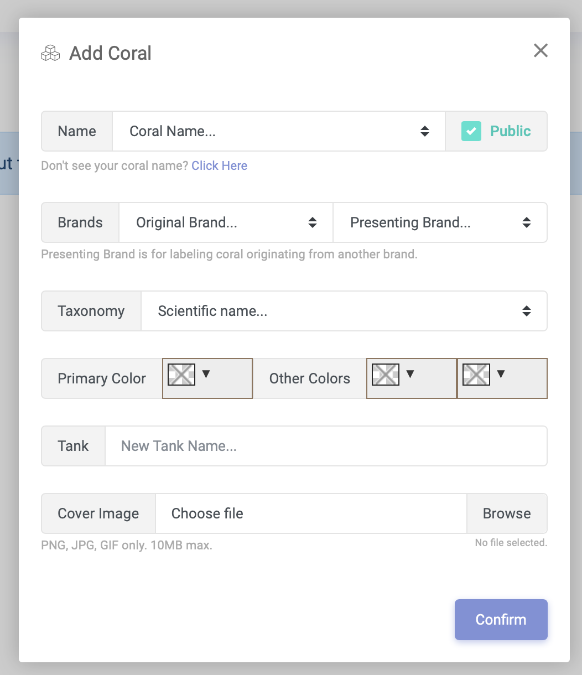Click the Primary Color empty swatch
Viewport: 582px width, 675px height.
pos(181,375)
